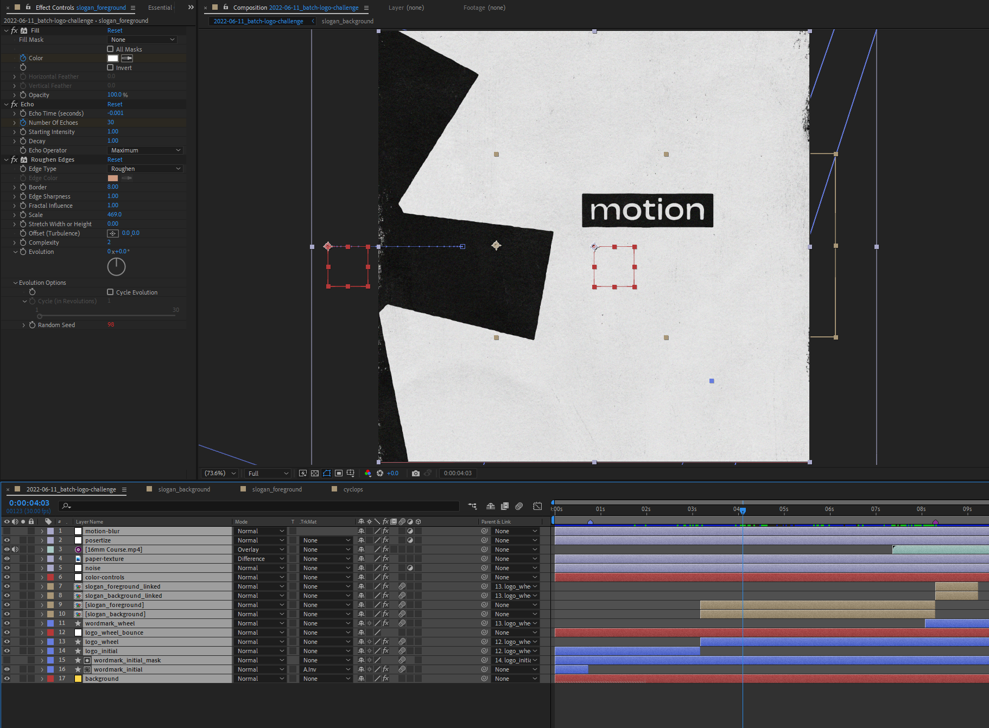Click the Reset Exposure aperture icon
Viewport: 989px width, 728px height.
[x=380, y=474]
